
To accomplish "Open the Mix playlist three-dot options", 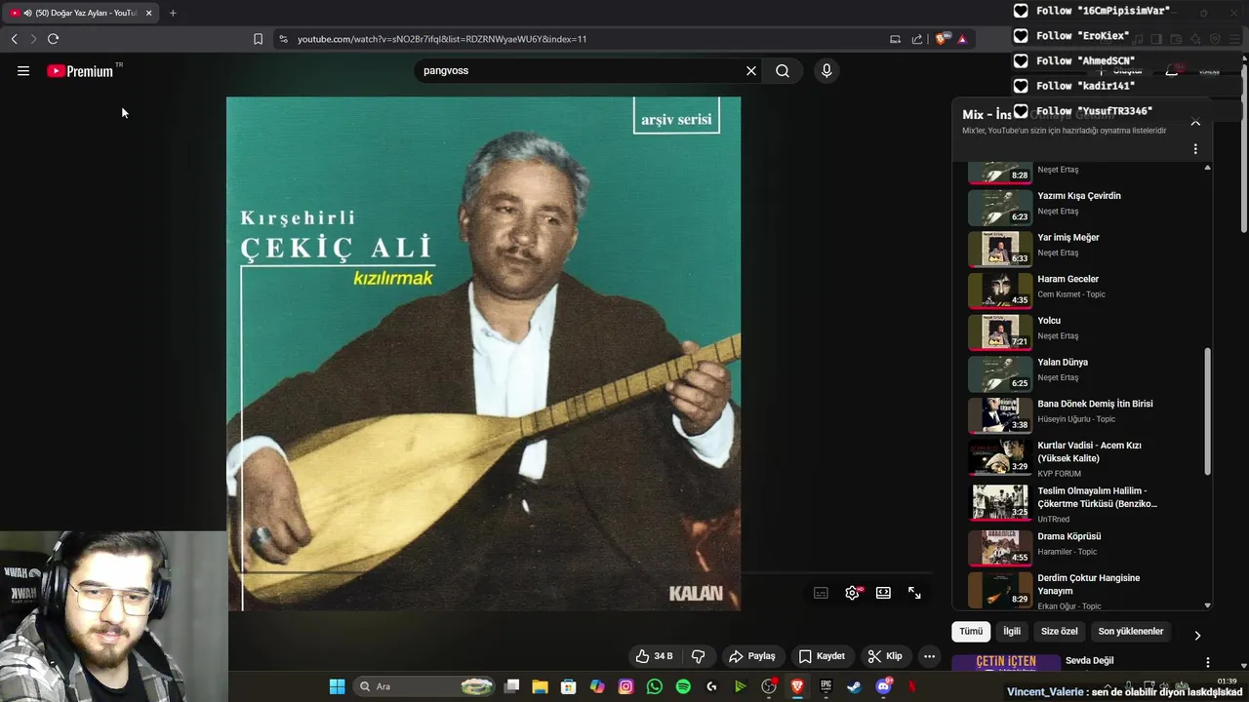I will point(1195,149).
